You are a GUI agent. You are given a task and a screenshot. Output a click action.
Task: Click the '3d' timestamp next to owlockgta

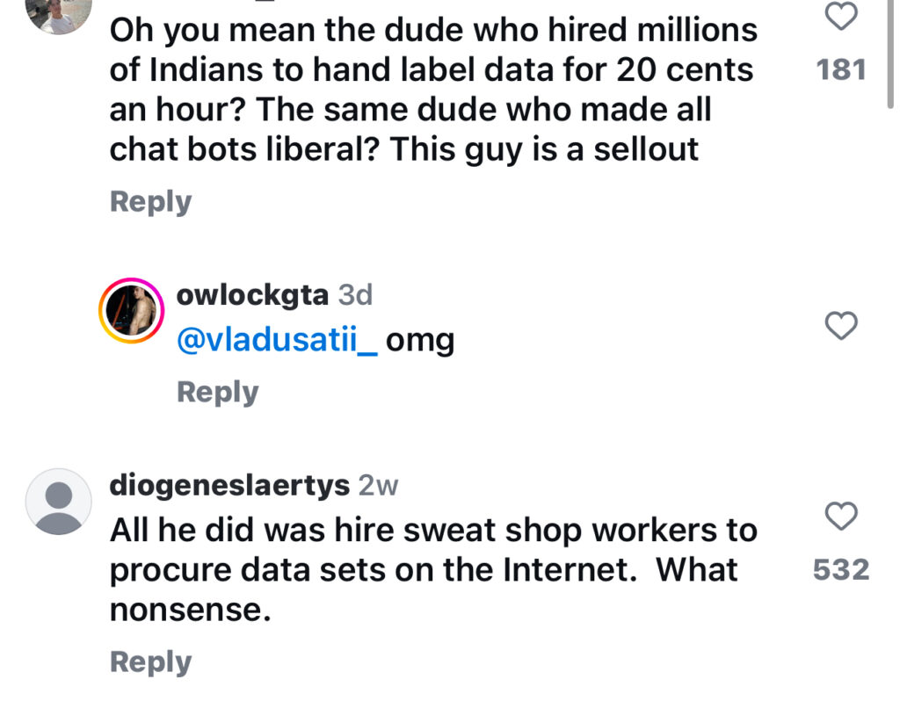pos(356,295)
